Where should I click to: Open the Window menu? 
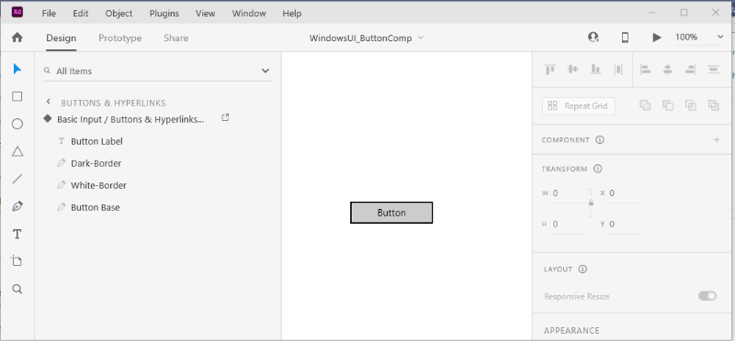249,13
